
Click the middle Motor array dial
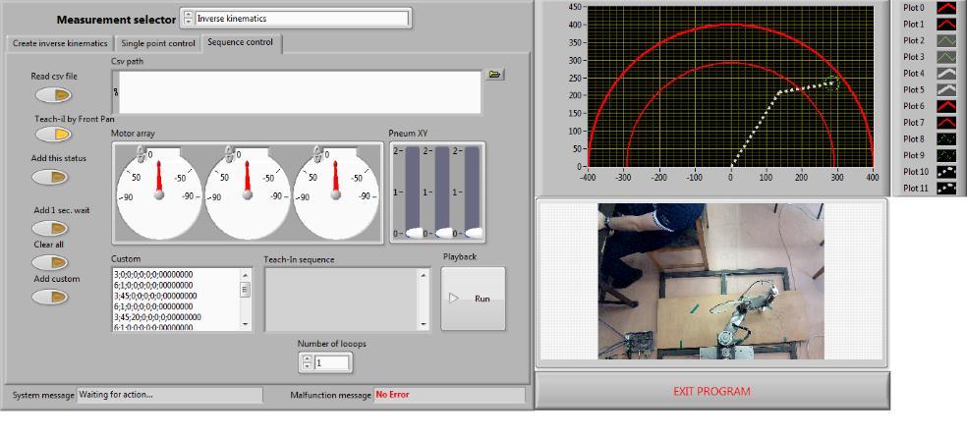point(248,195)
